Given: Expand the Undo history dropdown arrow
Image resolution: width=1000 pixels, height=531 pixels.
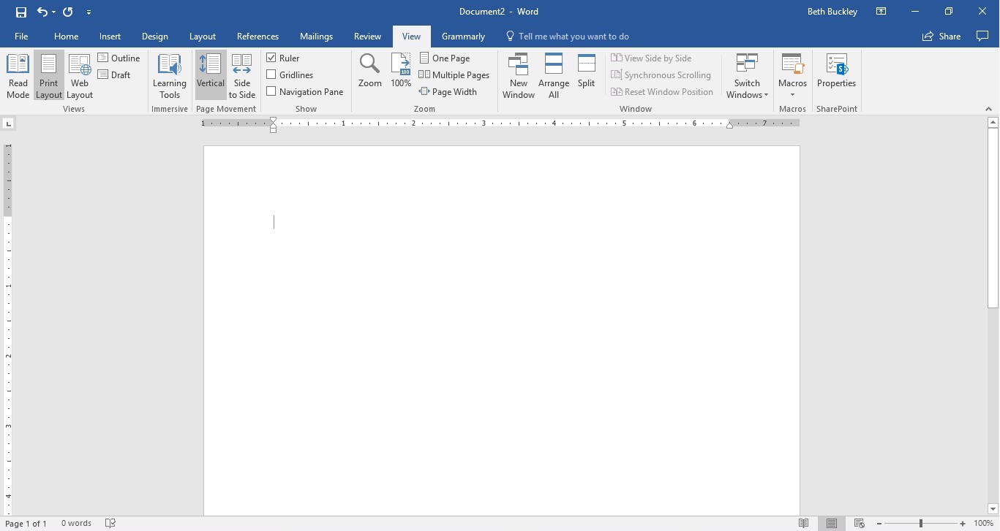Looking at the screenshot, I should [x=53, y=12].
